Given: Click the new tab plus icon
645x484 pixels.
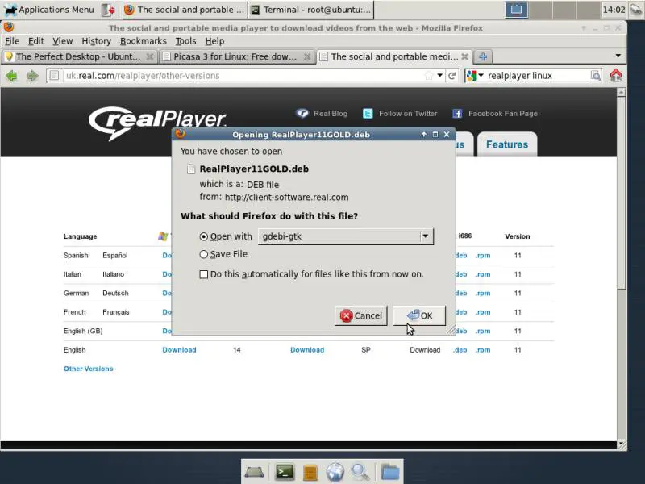Looking at the screenshot, I should click(x=483, y=56).
